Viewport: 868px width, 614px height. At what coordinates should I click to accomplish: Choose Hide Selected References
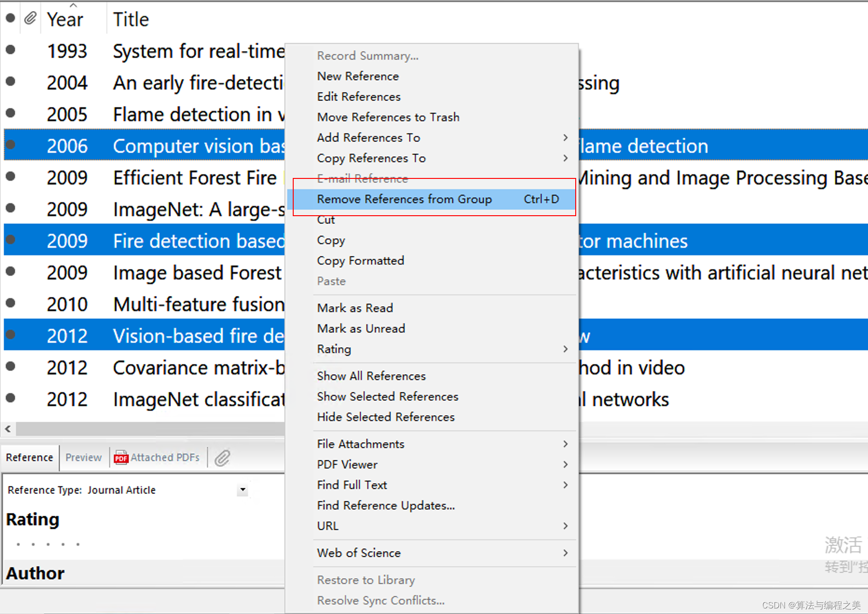pos(432,417)
